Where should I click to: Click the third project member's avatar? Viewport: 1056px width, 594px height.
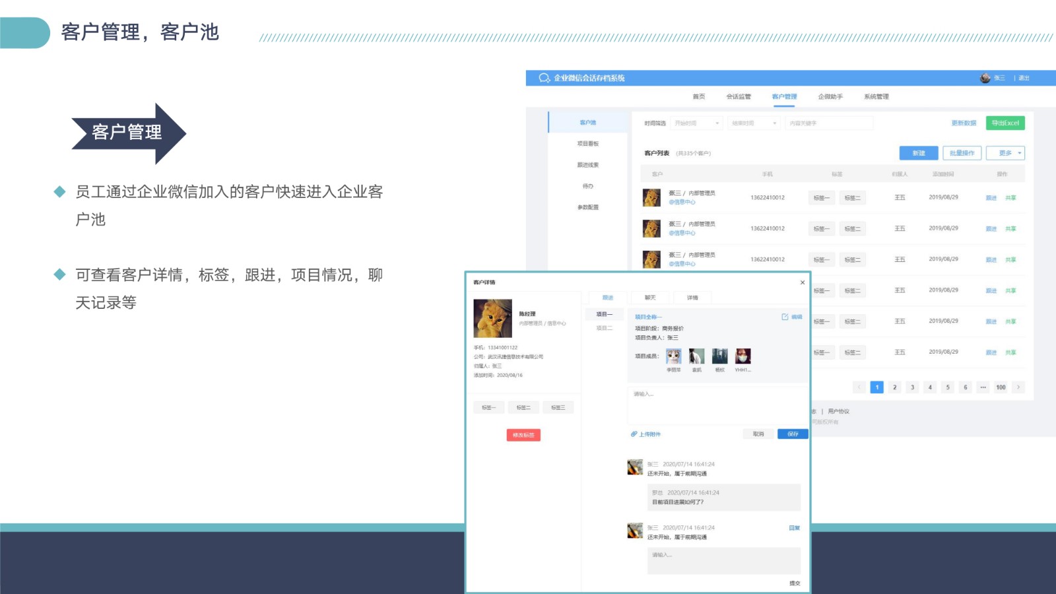point(720,357)
